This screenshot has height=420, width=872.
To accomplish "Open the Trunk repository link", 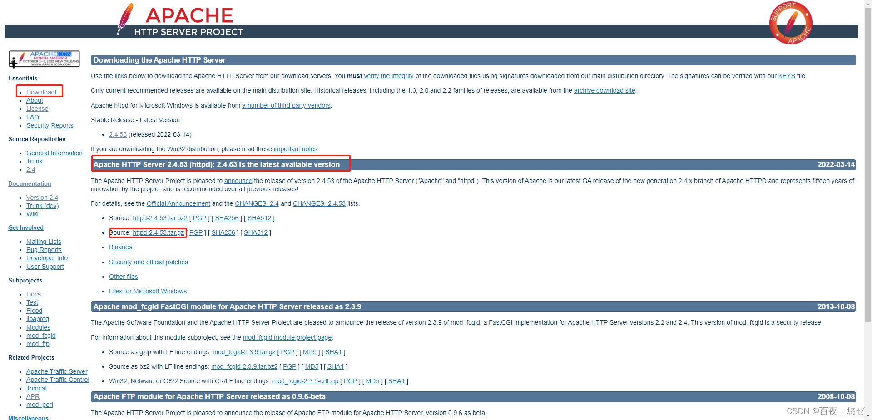I will click(34, 161).
